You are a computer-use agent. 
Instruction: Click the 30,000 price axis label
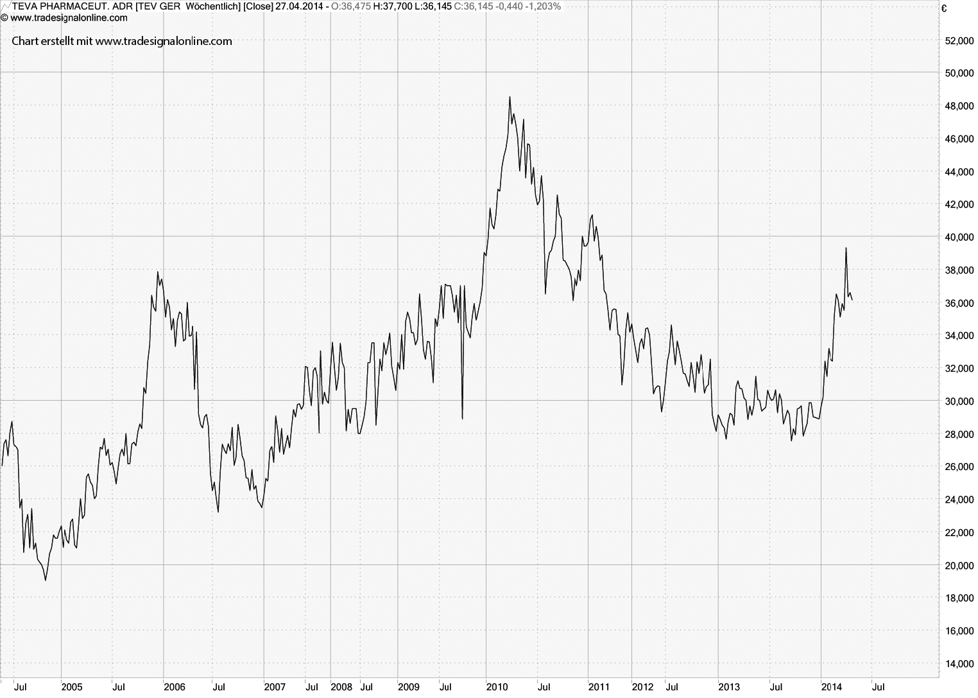pyautogui.click(x=959, y=401)
